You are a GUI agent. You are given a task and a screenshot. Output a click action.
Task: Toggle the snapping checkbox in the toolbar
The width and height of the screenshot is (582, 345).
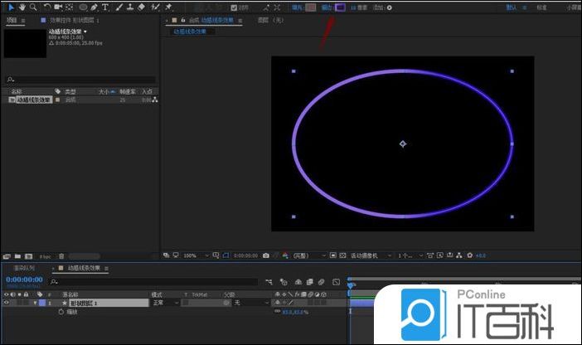[x=235, y=7]
